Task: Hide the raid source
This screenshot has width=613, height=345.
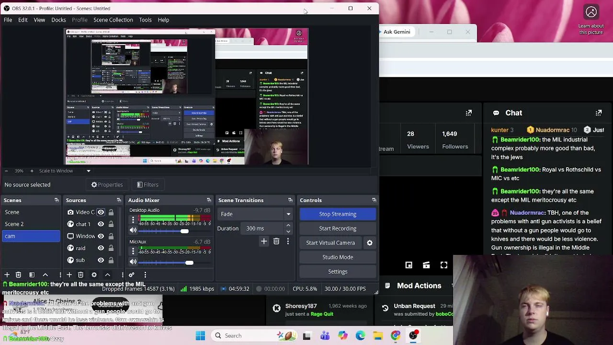Action: (101, 248)
